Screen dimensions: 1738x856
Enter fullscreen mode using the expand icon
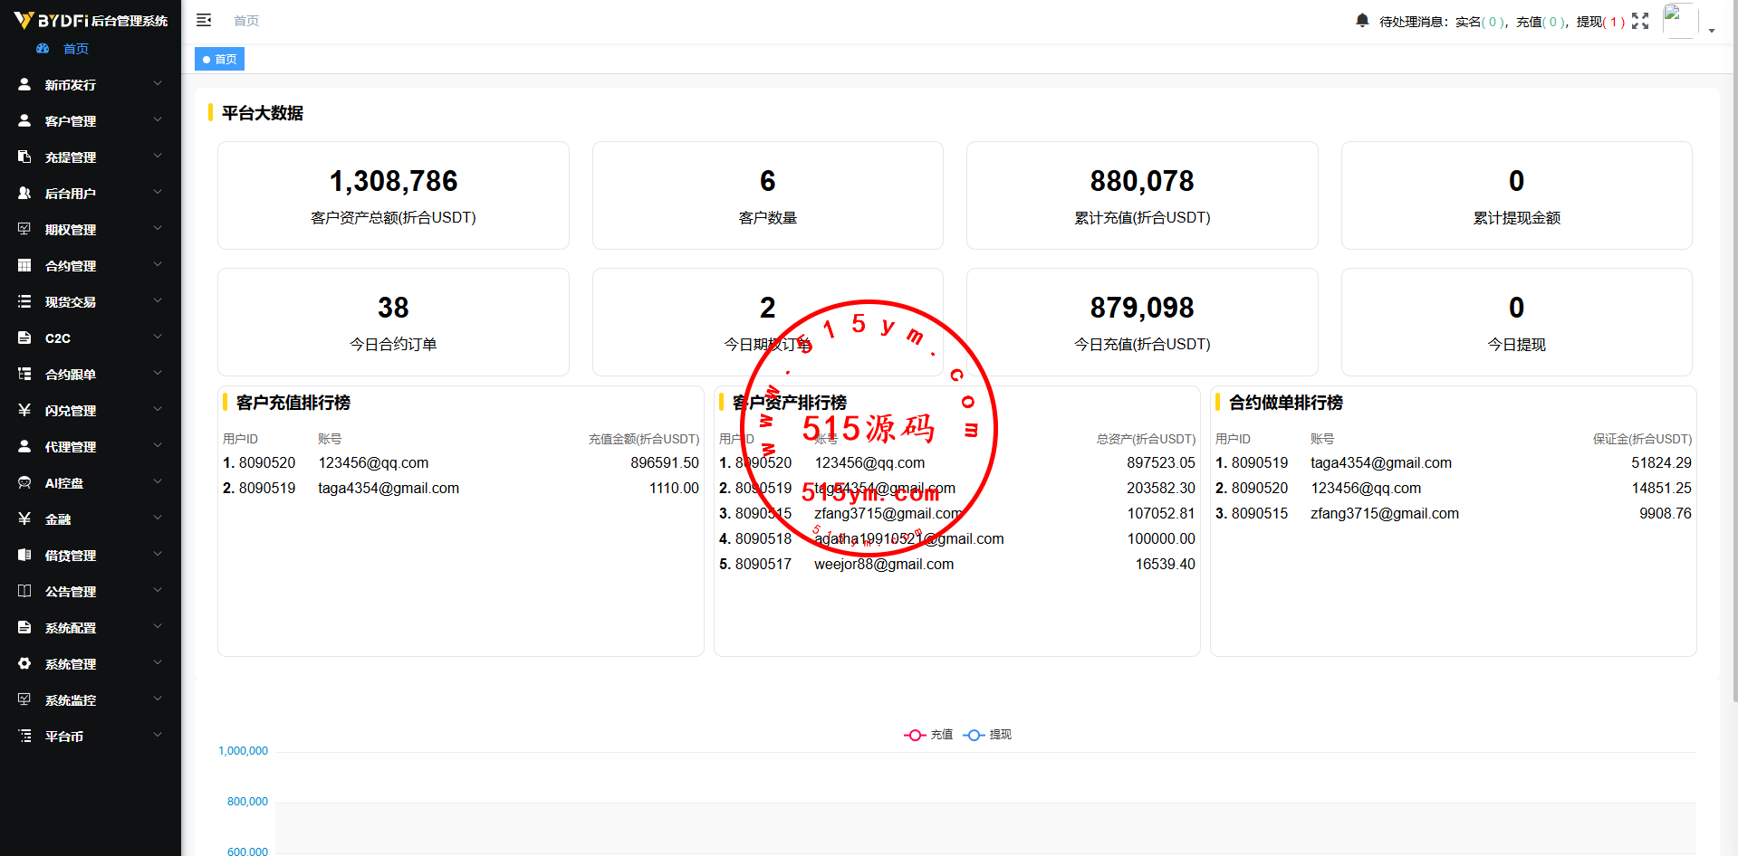(1640, 21)
